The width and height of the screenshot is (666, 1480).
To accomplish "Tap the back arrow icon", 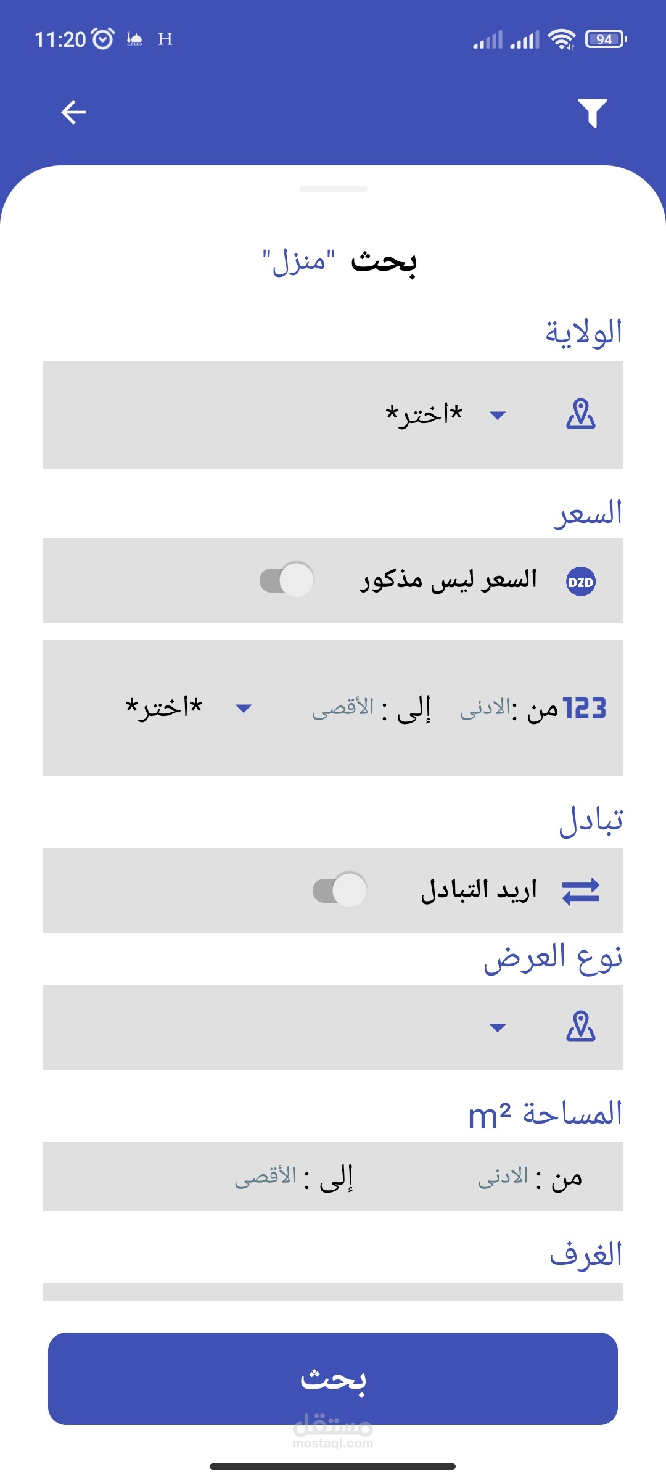I will coord(73,112).
